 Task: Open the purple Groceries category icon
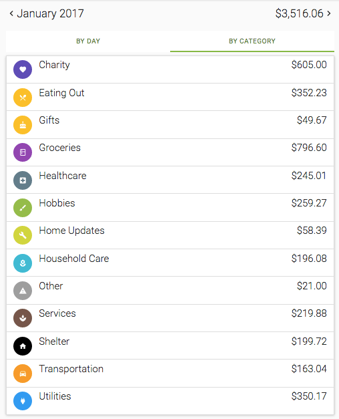coord(23,152)
